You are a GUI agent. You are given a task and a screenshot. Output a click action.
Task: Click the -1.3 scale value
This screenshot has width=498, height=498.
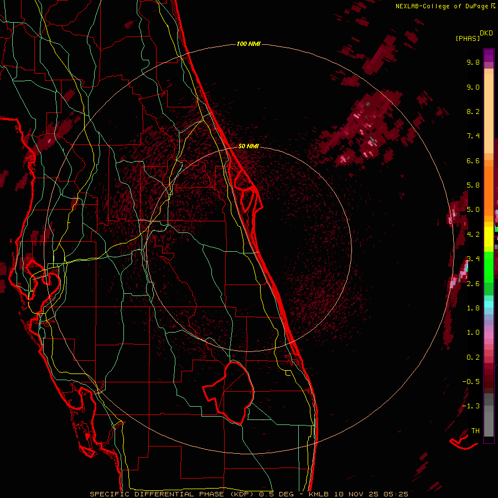click(x=471, y=407)
